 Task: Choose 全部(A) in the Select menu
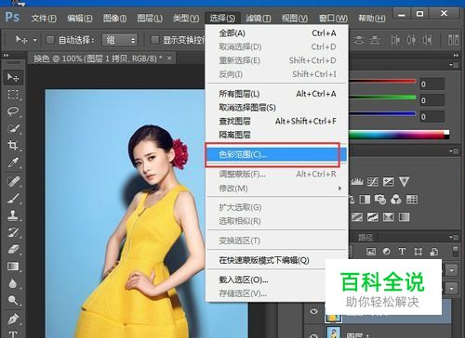click(x=276, y=33)
